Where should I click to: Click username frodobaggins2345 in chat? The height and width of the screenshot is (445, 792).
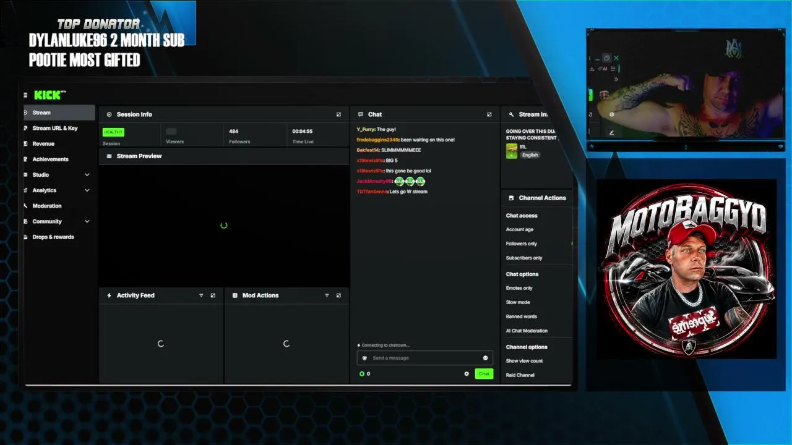pos(377,140)
